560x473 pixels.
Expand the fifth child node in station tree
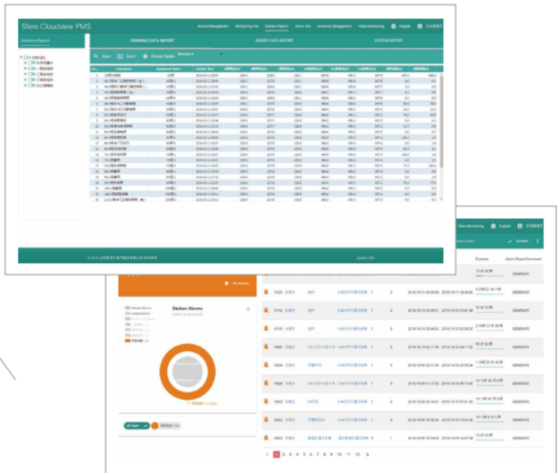coord(25,85)
